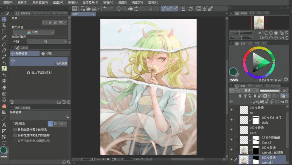This screenshot has height=165, width=292.
Task: Open the 圖層(L) menu
Action: coord(73,2)
